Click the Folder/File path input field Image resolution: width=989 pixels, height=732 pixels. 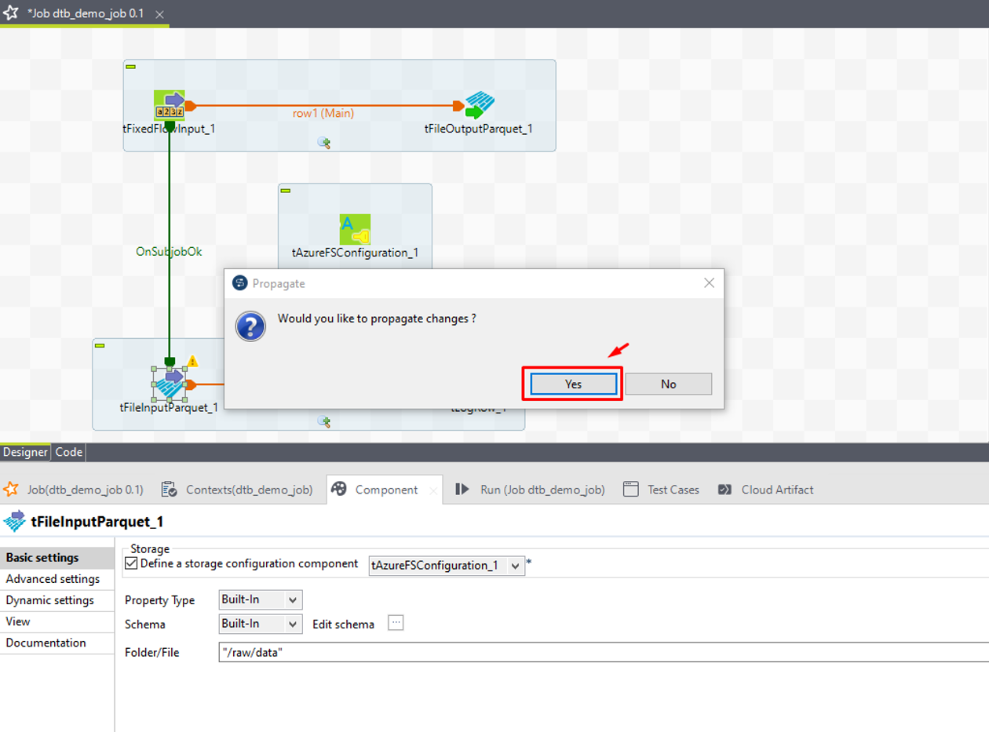point(604,652)
